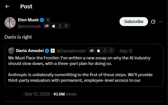Click Elon Musk's blue verified badge
This screenshot has width=168, height=105.
(42, 20)
